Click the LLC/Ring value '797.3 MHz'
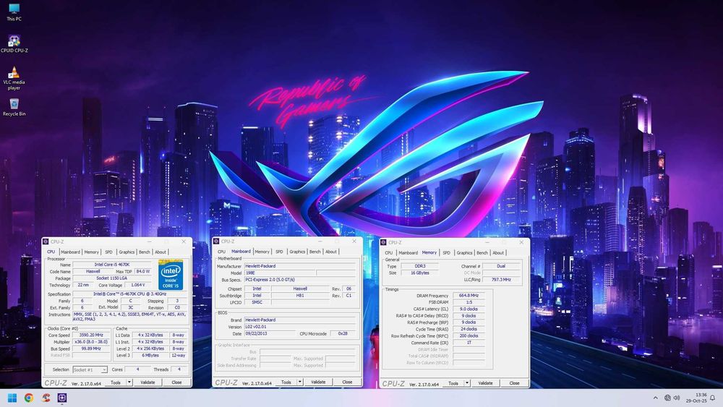The height and width of the screenshot is (407, 723). click(x=501, y=279)
